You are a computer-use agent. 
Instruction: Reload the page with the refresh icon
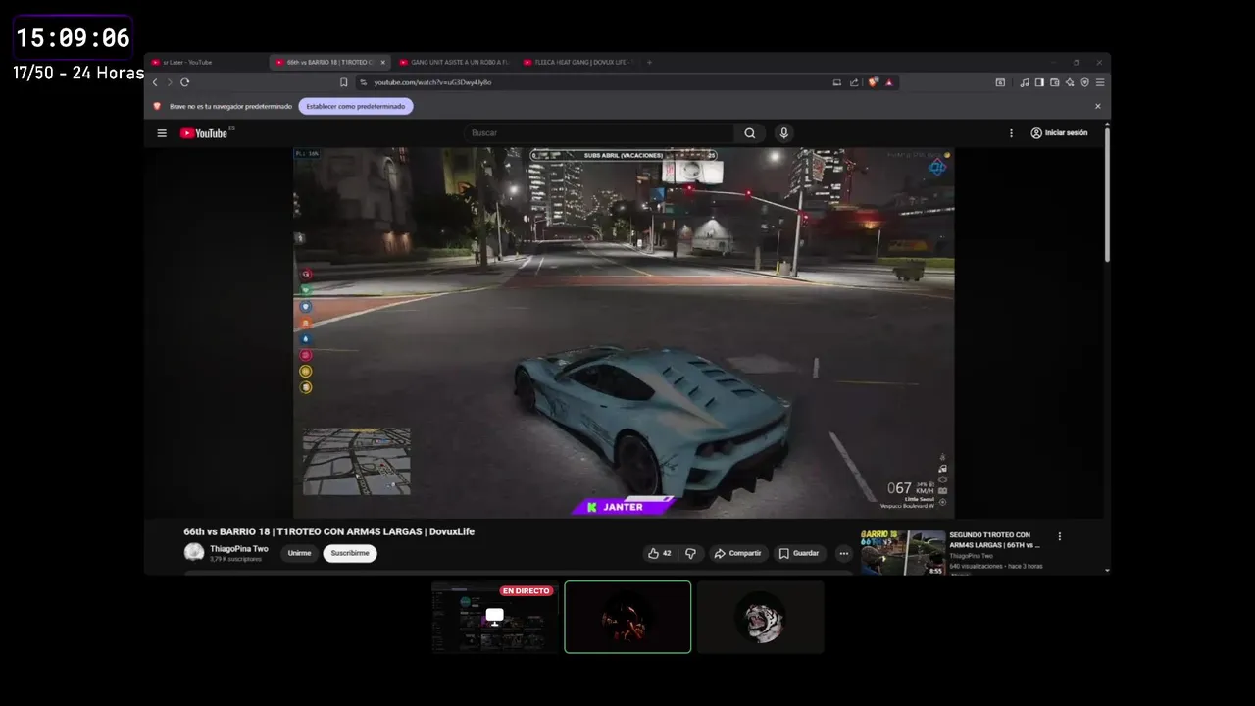tap(184, 82)
